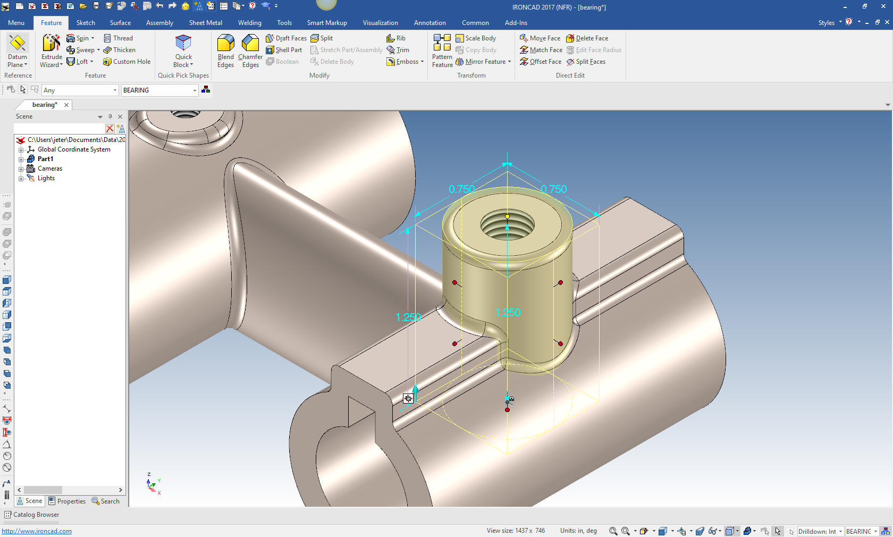Switch to the Surface ribbon tab
Screen dimensions: 893x537
[x=120, y=23]
